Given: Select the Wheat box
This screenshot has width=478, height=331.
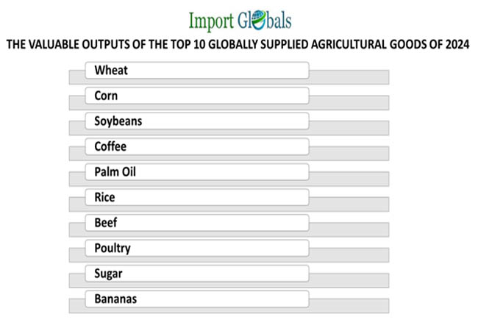Looking at the screenshot, I should click(196, 71).
